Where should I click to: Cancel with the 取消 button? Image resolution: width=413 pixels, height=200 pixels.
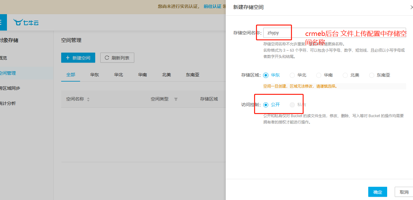tap(404, 192)
